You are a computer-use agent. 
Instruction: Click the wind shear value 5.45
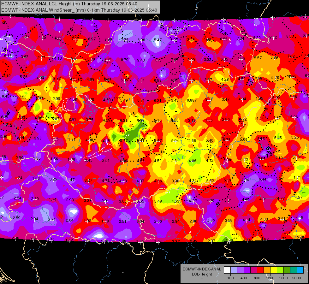coord(278,138)
